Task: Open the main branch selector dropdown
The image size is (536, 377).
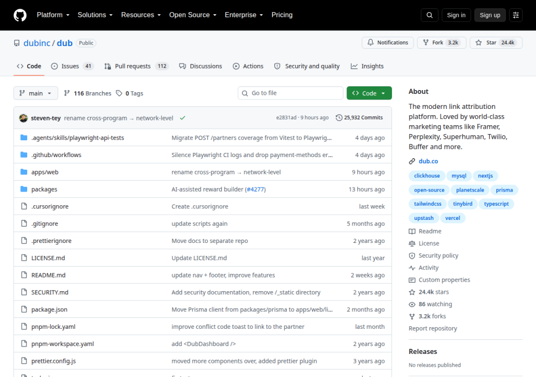Action: pyautogui.click(x=36, y=93)
